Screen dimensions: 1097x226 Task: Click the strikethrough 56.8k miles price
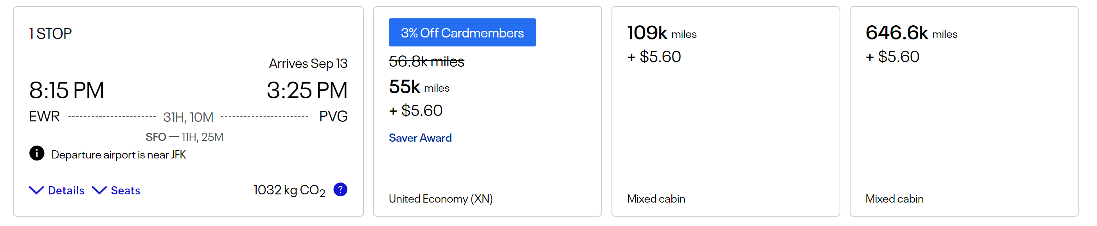[x=426, y=62]
